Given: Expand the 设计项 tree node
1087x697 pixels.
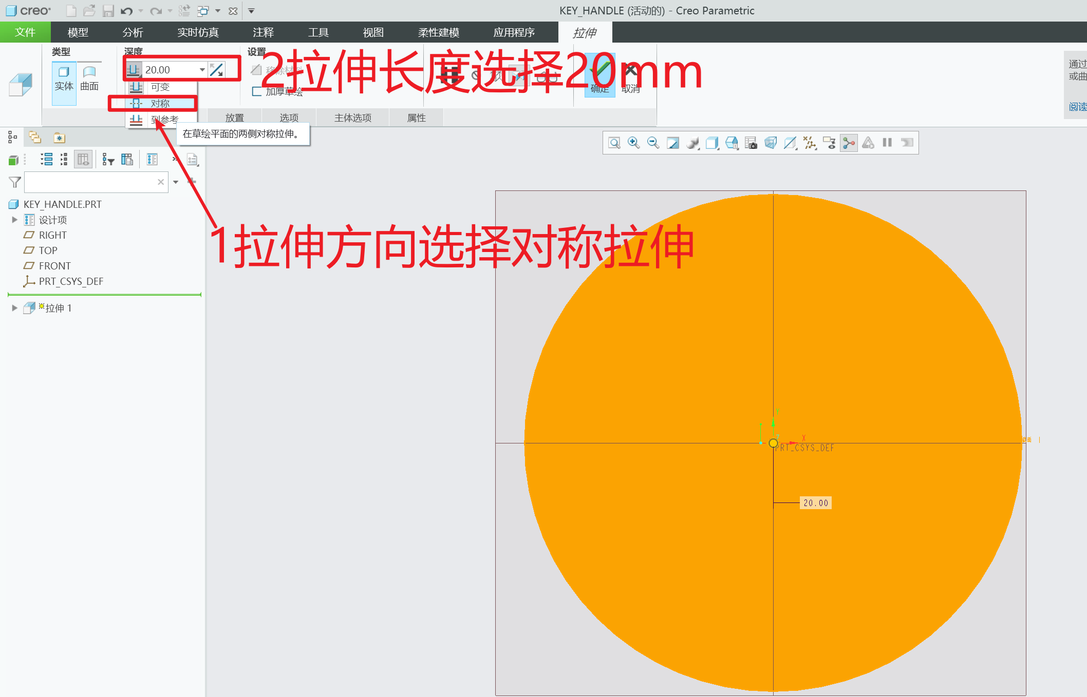Looking at the screenshot, I should (14, 219).
